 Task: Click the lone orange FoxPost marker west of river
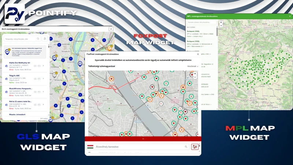click(x=112, y=79)
